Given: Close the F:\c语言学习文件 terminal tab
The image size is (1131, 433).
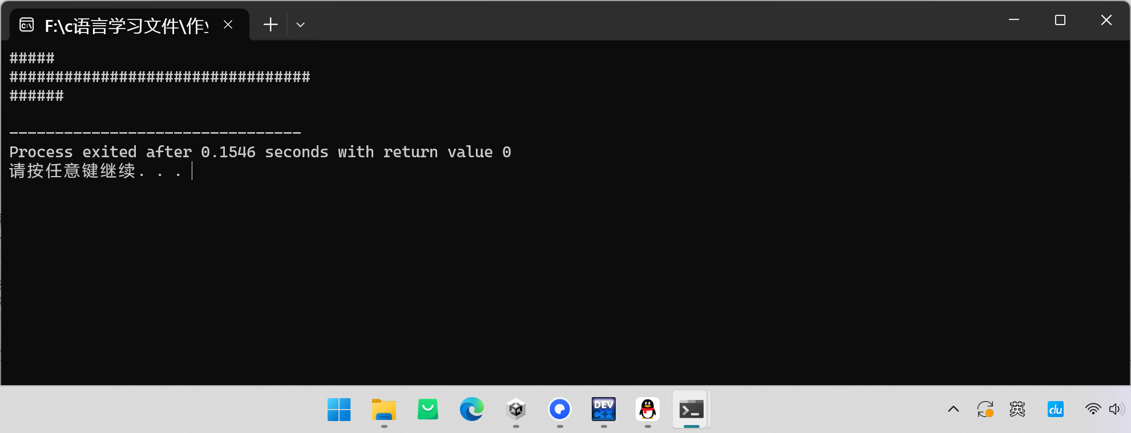Looking at the screenshot, I should tap(228, 24).
